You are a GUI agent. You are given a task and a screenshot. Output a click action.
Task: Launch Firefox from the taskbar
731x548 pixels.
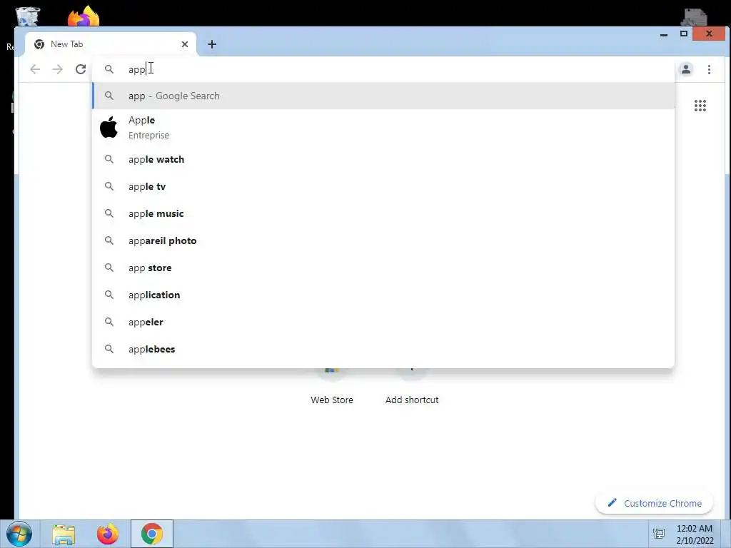click(108, 534)
